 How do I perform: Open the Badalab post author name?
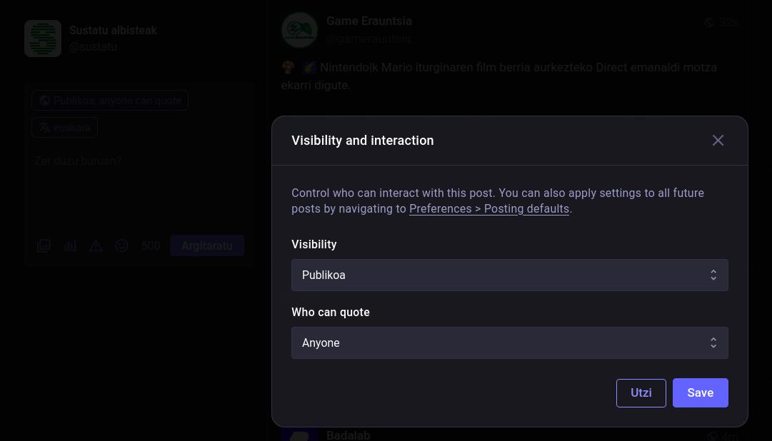click(348, 435)
